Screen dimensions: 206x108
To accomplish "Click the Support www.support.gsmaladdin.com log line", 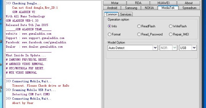I will [x=35, y=38].
